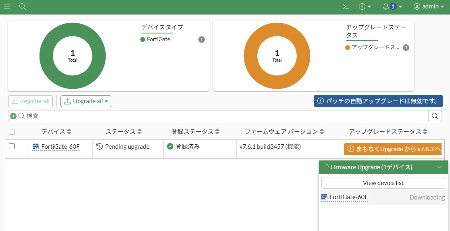Check the FortiGate-60F row checkbox
The image size is (450, 231).
click(x=12, y=146)
